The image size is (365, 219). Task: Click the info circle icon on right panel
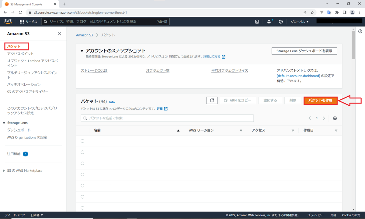(360, 31)
